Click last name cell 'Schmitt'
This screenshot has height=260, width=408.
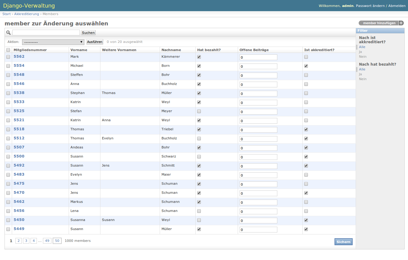[168, 165]
